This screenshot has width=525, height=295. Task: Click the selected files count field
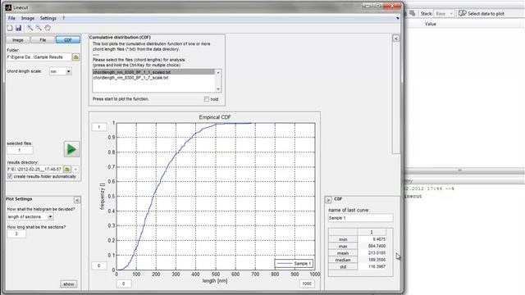(x=20, y=151)
